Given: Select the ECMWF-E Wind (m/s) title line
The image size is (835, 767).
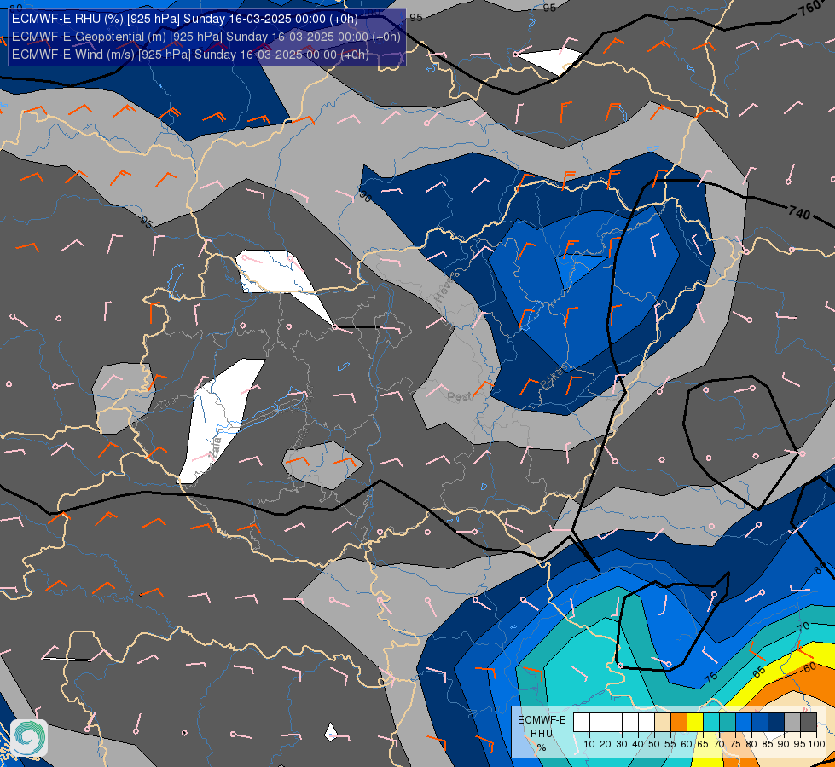Looking at the screenshot, I should pyautogui.click(x=190, y=55).
